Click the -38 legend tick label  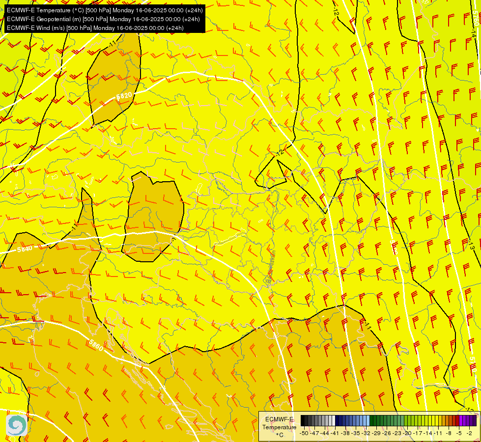click(345, 433)
